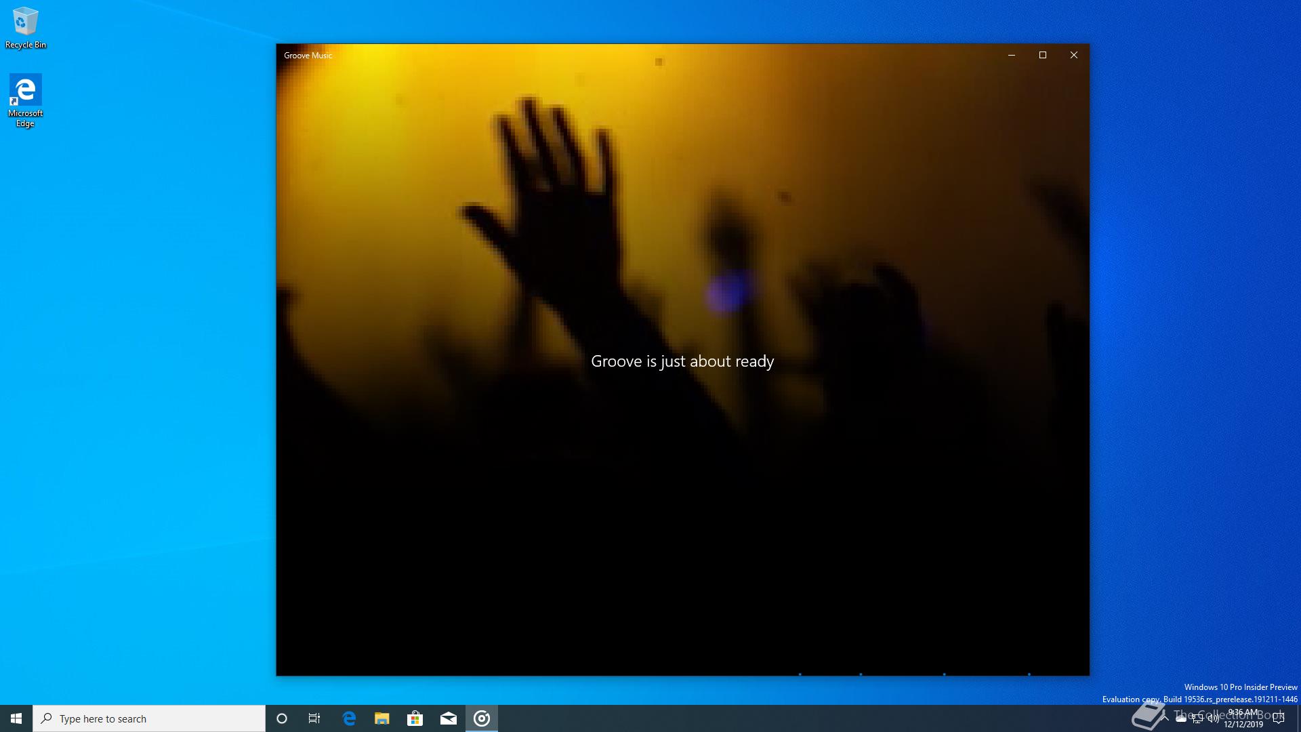This screenshot has height=732, width=1301.
Task: Click the 'Groove is just about ready' message
Action: [x=682, y=361]
